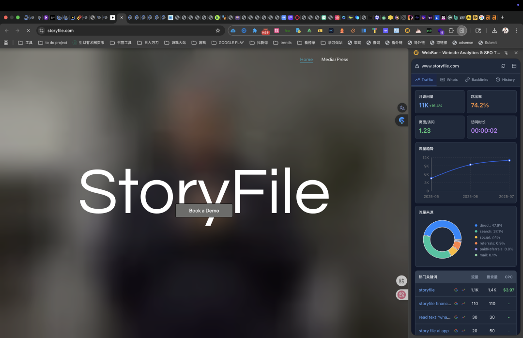Open the Backlinks tab in WebBar

[477, 80]
